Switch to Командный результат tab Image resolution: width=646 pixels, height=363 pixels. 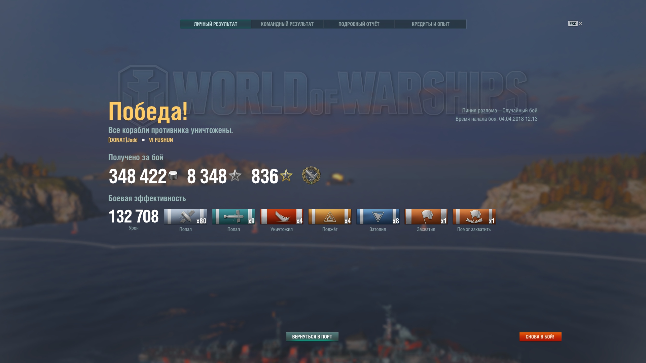[x=287, y=24]
